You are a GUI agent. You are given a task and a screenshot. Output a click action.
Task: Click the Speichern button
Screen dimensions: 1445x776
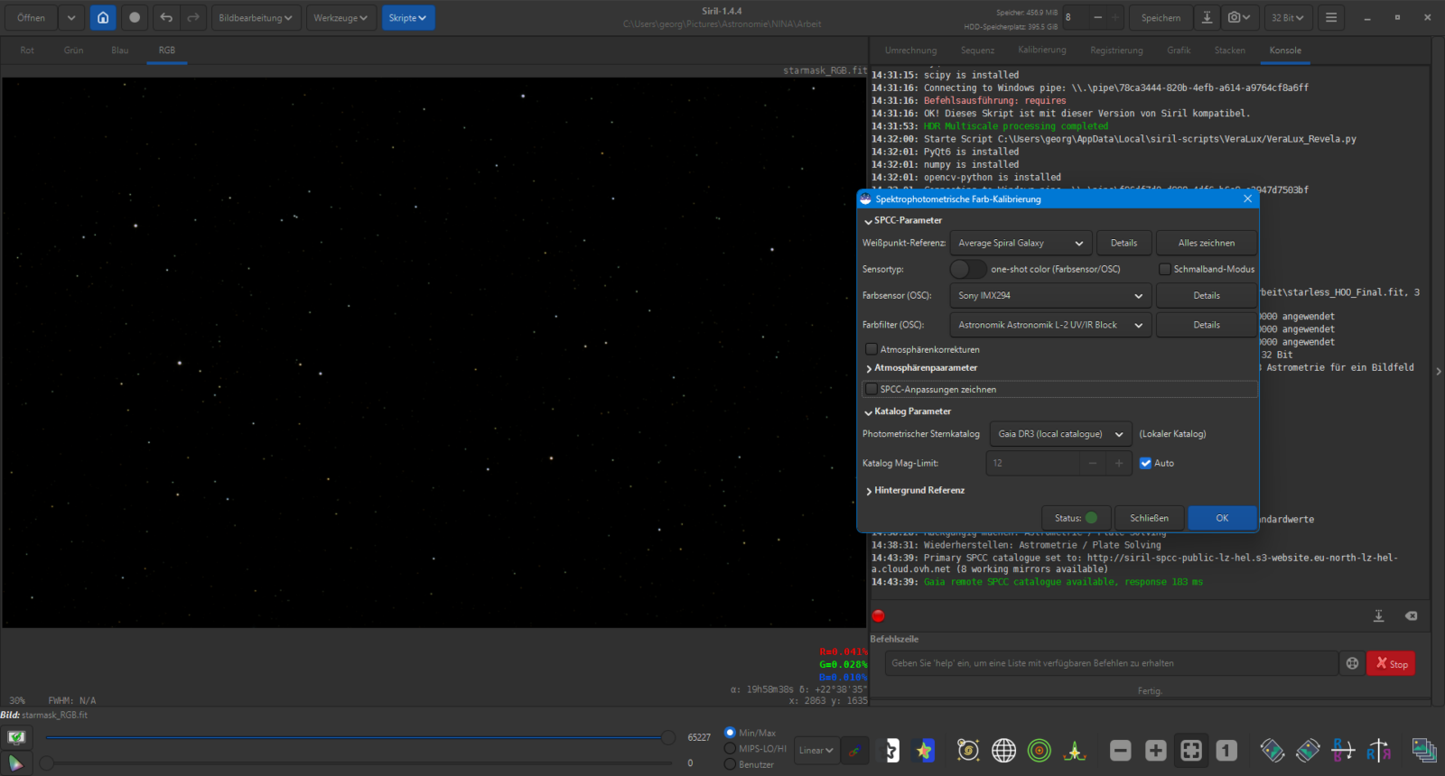tap(1161, 17)
